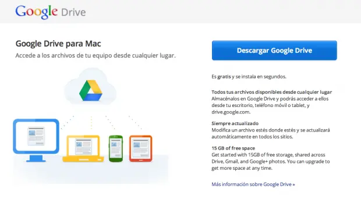The width and height of the screenshot is (361, 210).
Task: Open the Más información sobre Google Drive link
Action: coord(253,184)
